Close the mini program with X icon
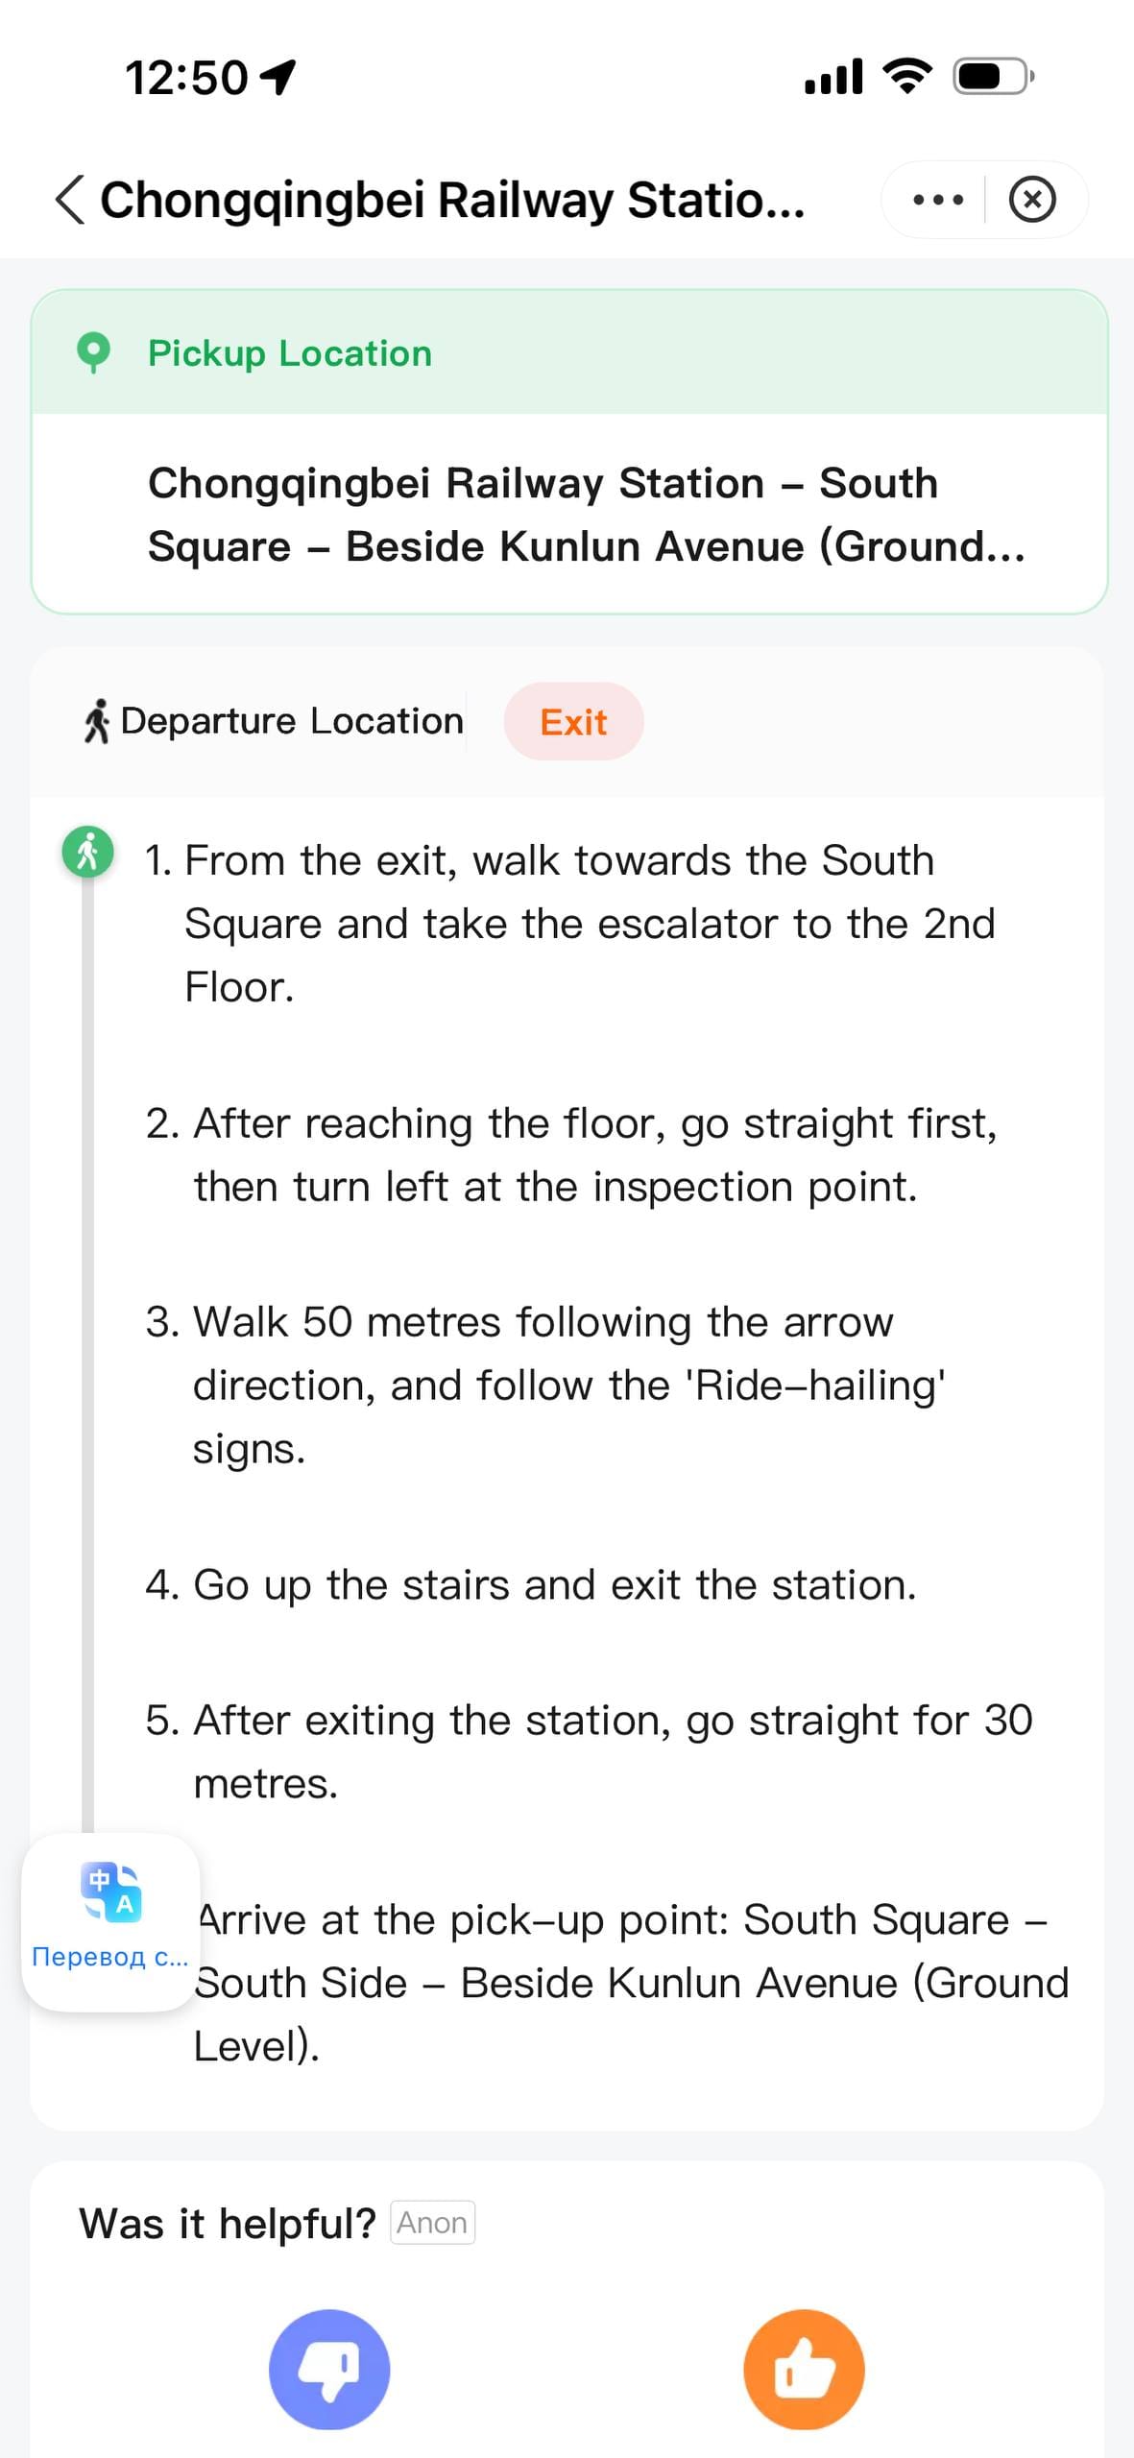Image resolution: width=1134 pixels, height=2458 pixels. pyautogui.click(x=1032, y=200)
